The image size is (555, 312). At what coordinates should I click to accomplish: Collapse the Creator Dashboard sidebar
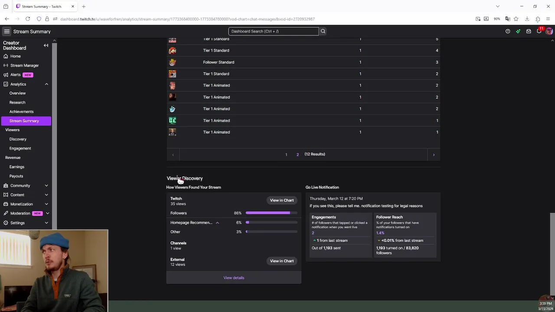click(x=46, y=45)
